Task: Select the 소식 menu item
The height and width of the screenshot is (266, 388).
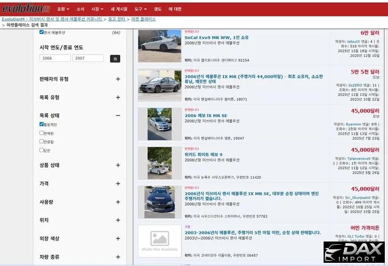Action: click(80, 9)
